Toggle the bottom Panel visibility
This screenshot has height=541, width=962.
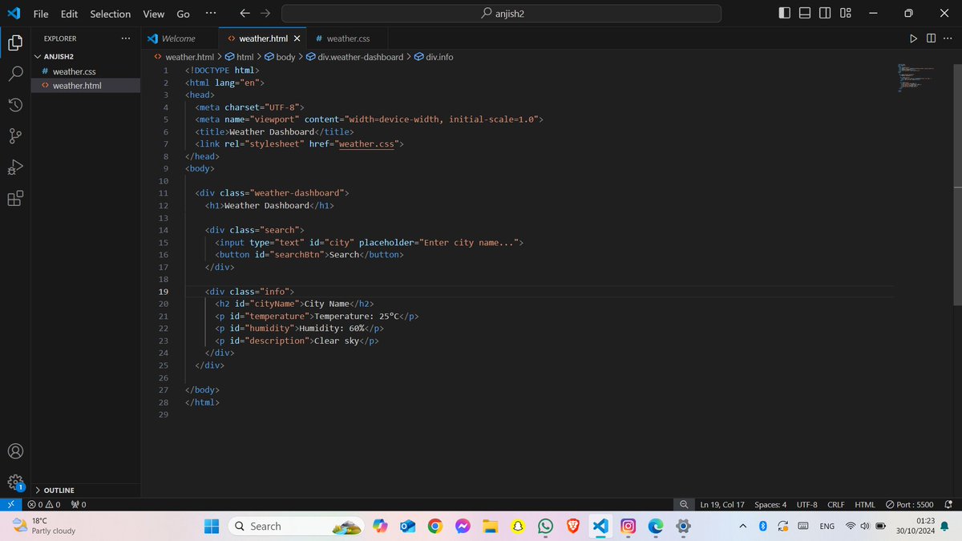click(804, 14)
